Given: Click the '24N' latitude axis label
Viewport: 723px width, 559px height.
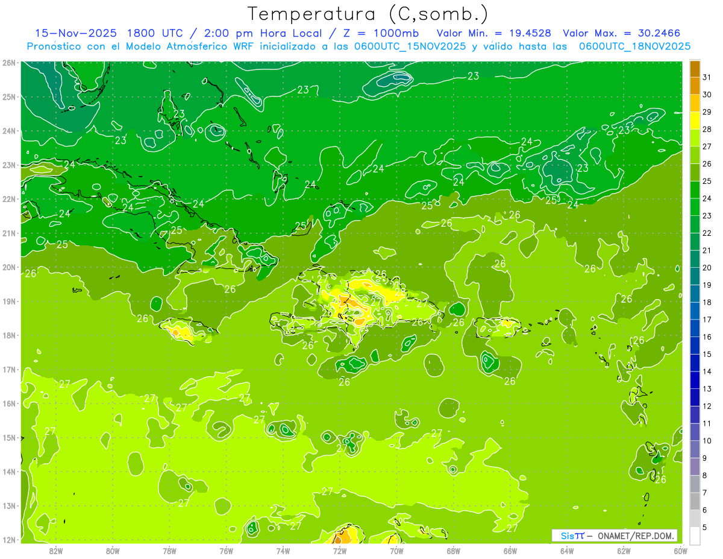Looking at the screenshot, I should tap(8, 131).
